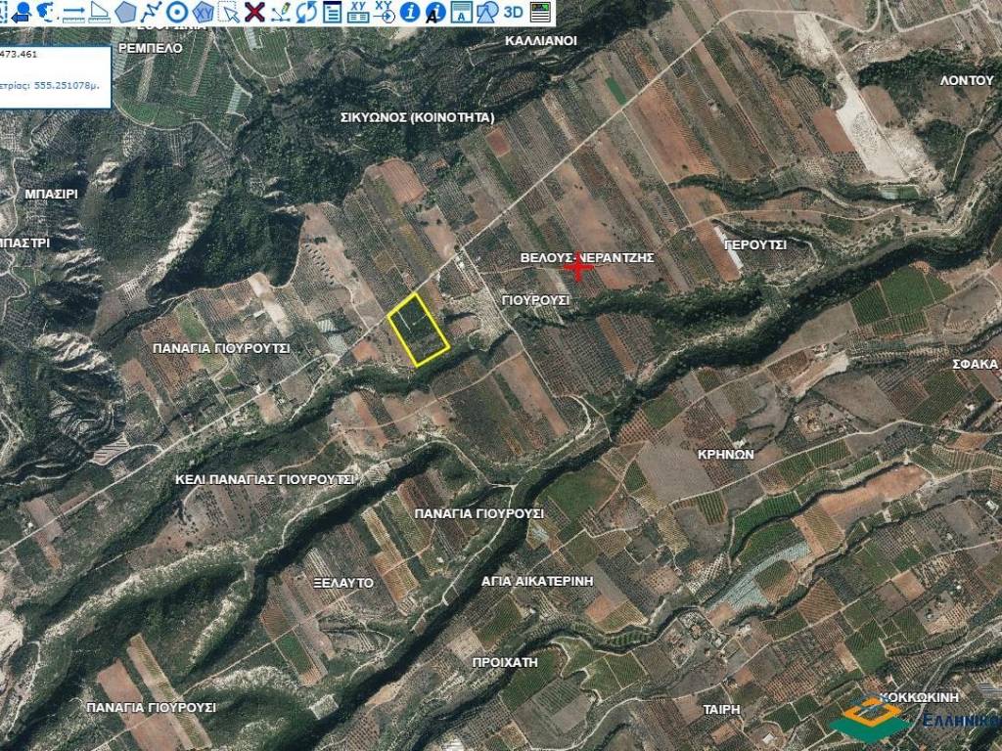Click the refresh arrows icon

306,12
